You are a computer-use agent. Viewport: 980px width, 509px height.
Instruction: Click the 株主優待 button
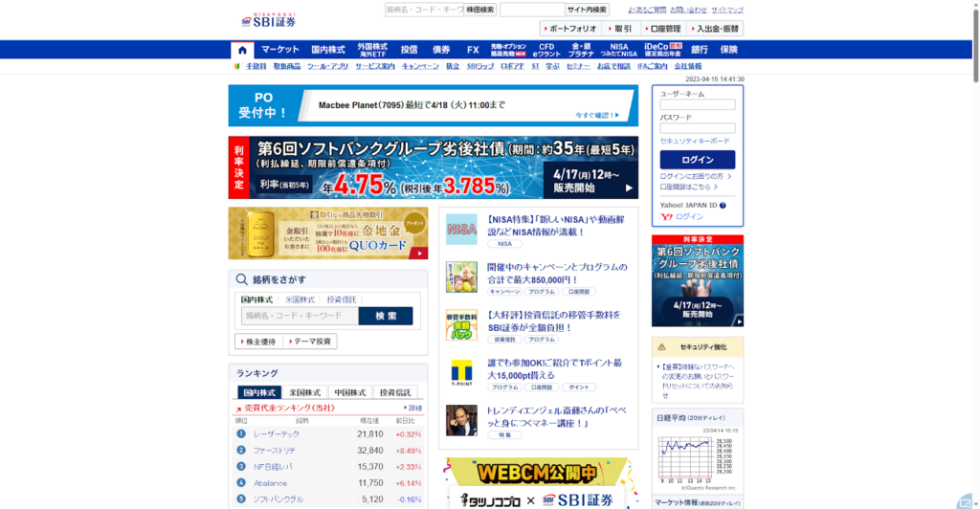tap(258, 342)
